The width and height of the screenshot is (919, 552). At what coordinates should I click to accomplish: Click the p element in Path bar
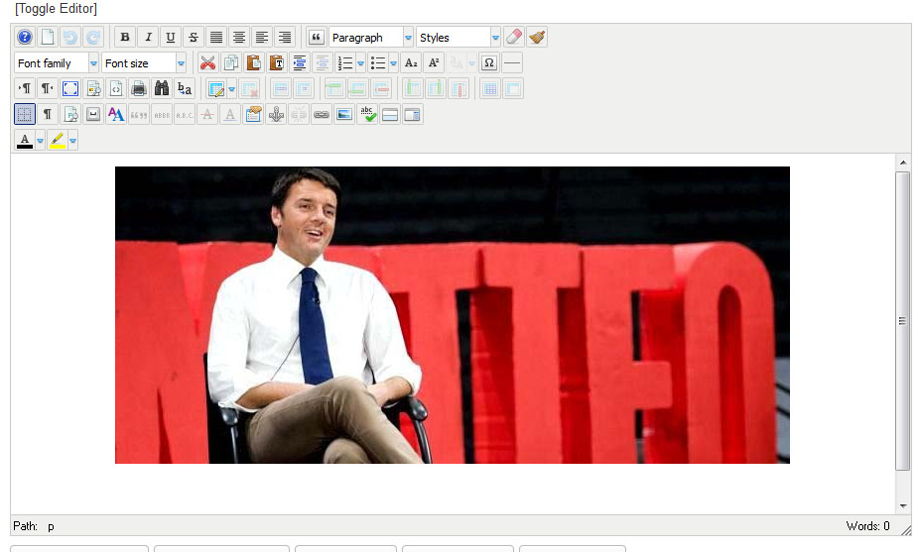pyautogui.click(x=52, y=526)
